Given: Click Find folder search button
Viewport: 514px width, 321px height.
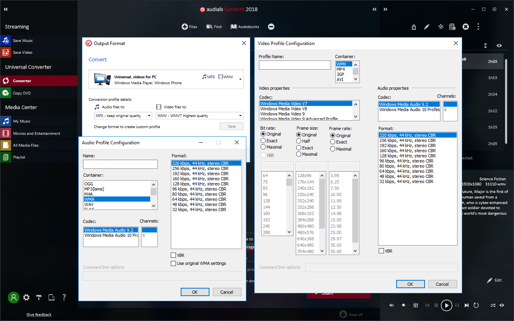Looking at the screenshot, I should tap(214, 26).
